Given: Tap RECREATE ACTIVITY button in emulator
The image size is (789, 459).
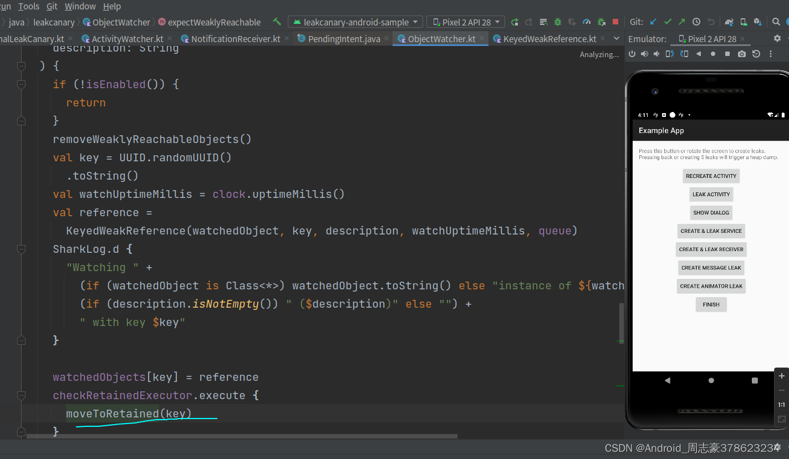Looking at the screenshot, I should click(x=711, y=176).
